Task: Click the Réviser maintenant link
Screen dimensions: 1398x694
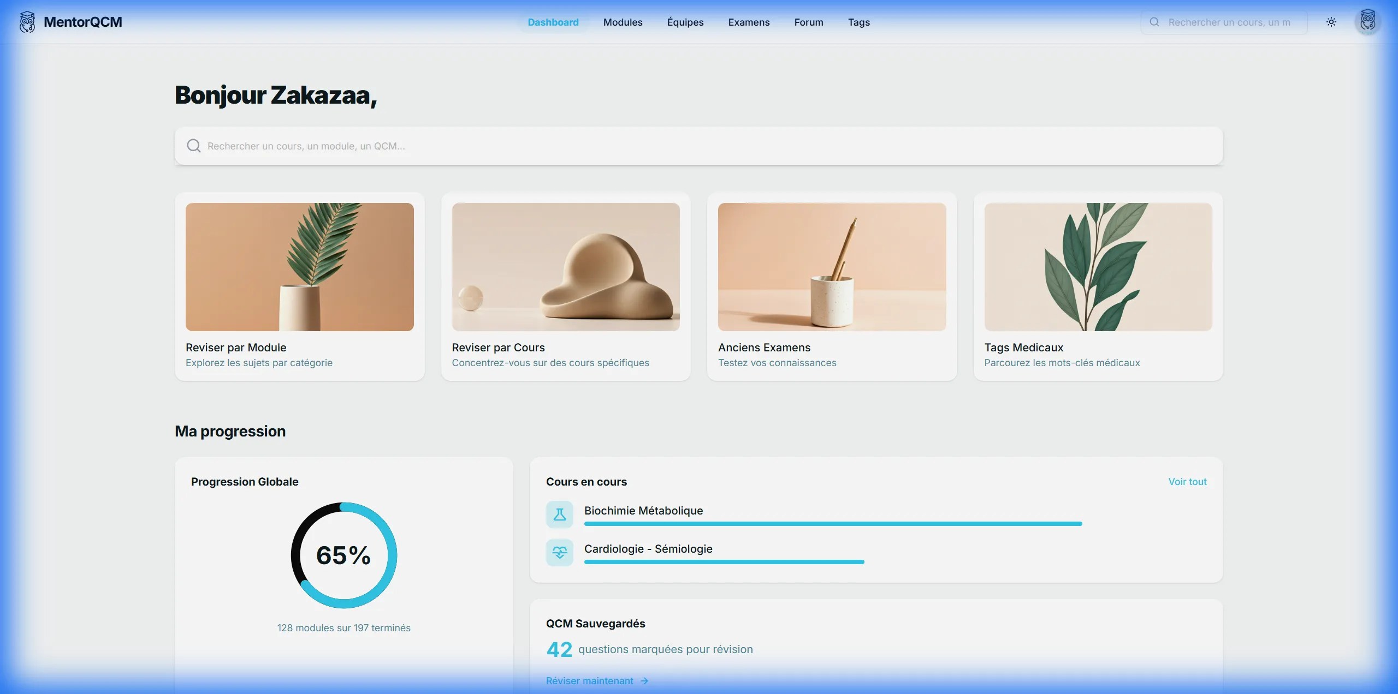Action: [x=589, y=681]
